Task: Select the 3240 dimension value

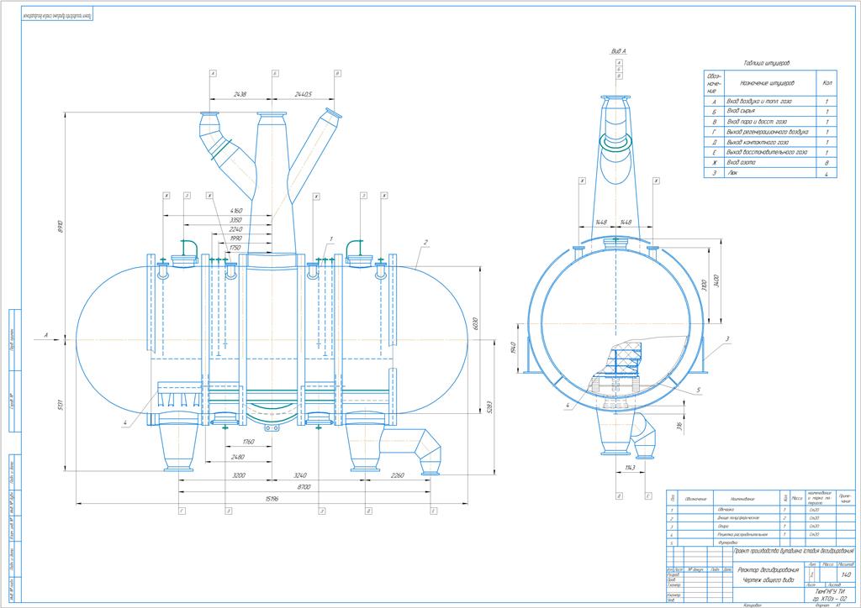Action: (300, 476)
